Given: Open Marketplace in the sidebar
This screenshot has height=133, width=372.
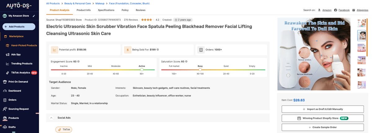Looking at the screenshot, I should tap(16, 36).
